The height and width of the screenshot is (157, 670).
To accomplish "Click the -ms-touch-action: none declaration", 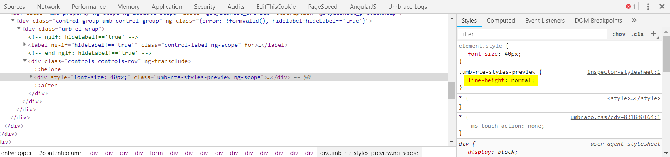I will click(x=506, y=126).
